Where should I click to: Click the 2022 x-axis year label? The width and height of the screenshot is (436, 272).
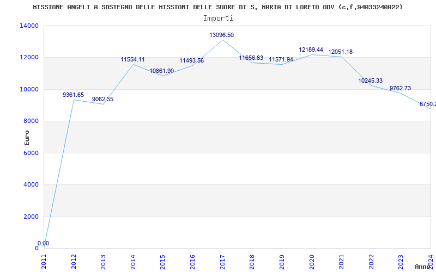[x=371, y=262]
